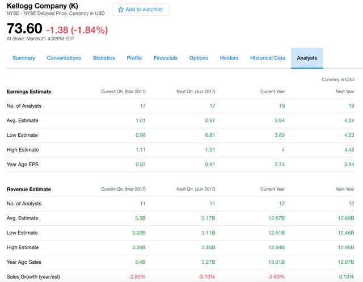Screen dimensions: 363x282
Task: Click the Sales Growth (year/est) row label
Action: (33, 277)
